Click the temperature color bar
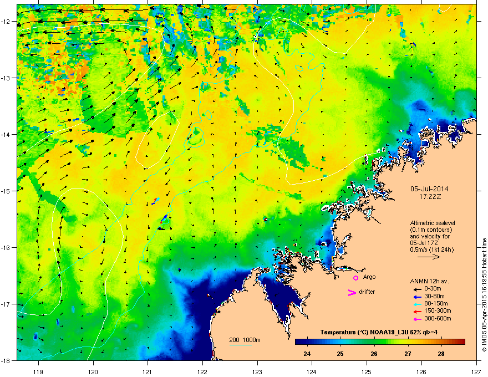Viewport: 488px width, 377px height. [x=380, y=342]
